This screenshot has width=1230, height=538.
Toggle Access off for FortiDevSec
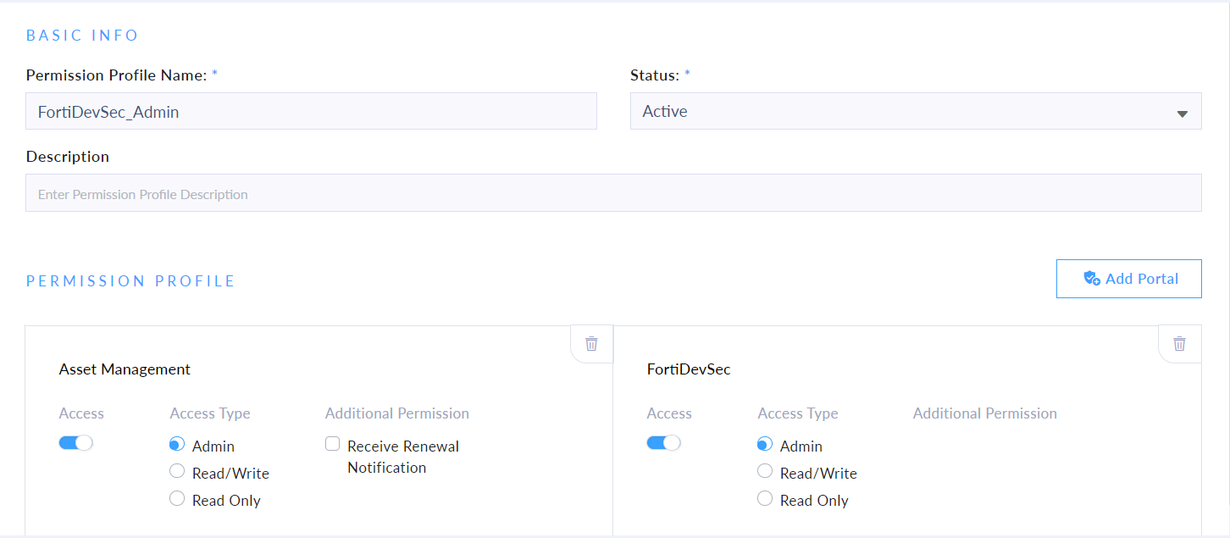point(663,442)
